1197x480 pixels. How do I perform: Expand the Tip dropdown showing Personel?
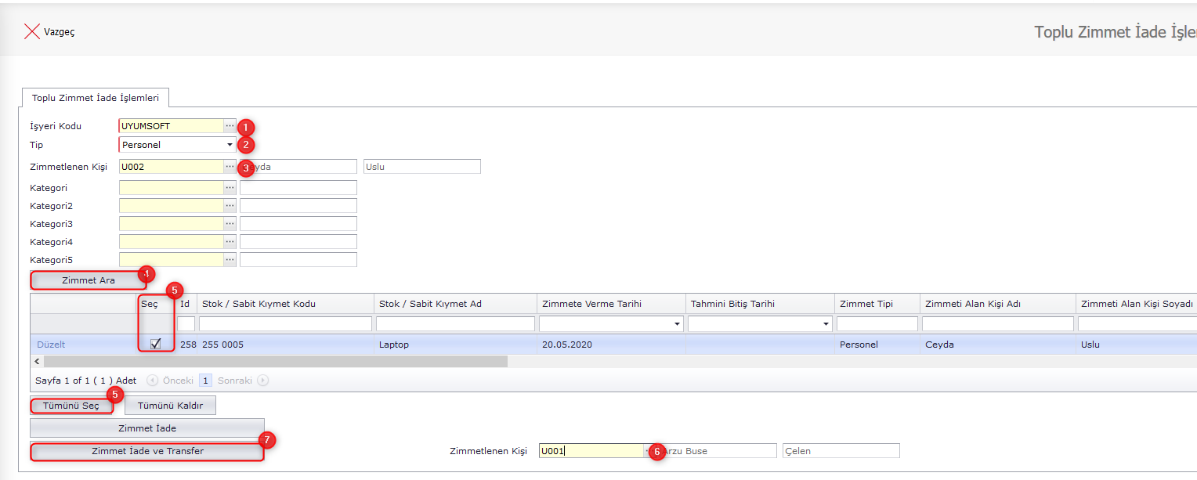coord(230,145)
